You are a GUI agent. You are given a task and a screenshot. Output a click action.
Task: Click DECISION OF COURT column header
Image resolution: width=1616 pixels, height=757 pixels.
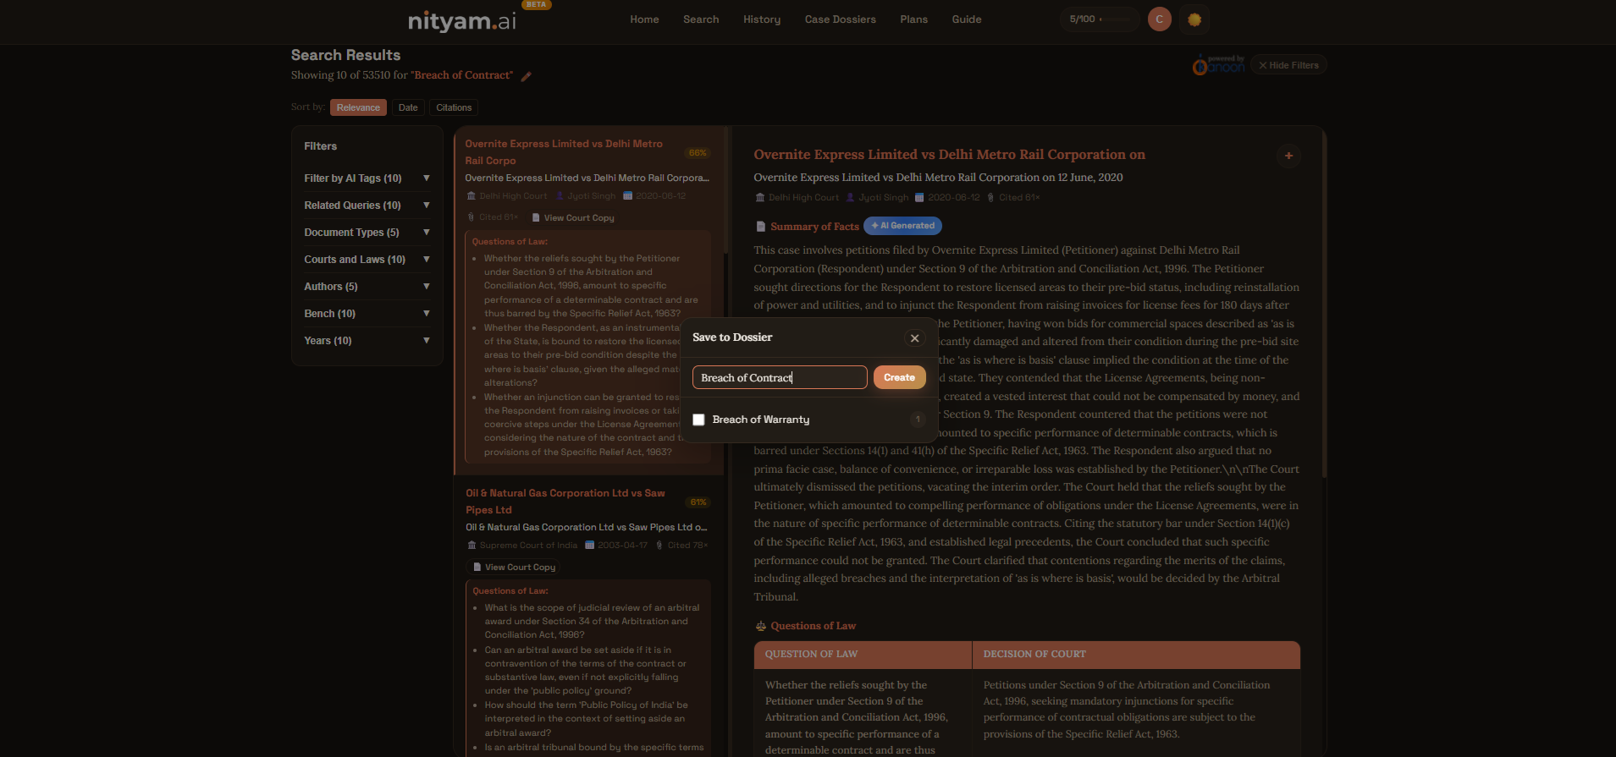(x=1136, y=655)
